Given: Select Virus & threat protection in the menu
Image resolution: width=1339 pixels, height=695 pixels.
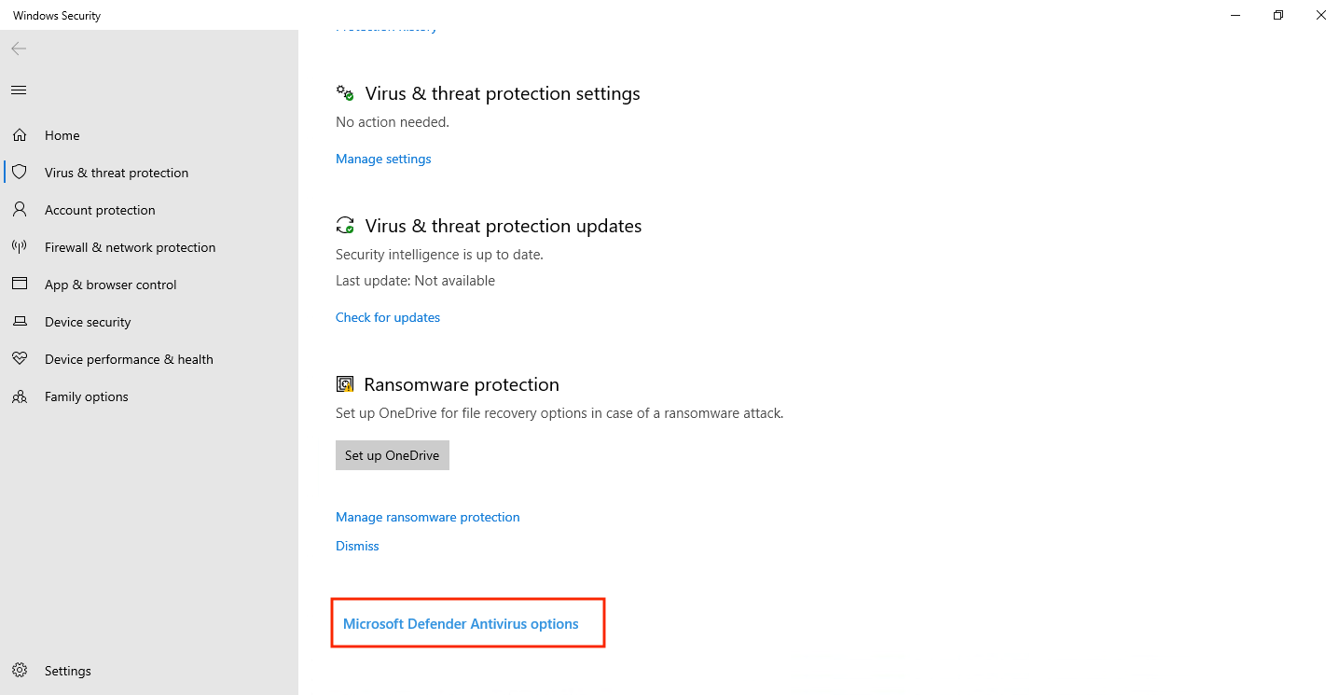Looking at the screenshot, I should tap(116, 172).
